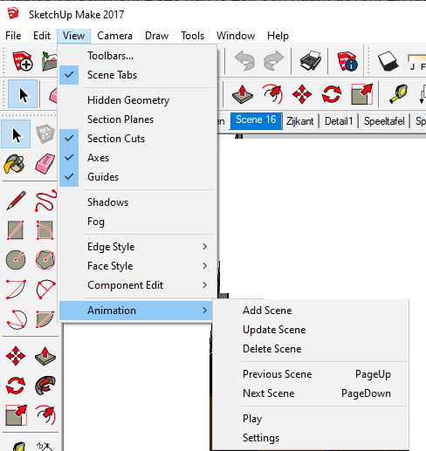Toggle Scene Tabs off in View menu

tap(138, 75)
